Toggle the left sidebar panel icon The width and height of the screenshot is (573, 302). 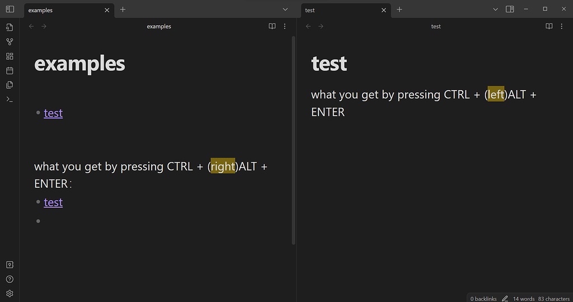click(10, 10)
